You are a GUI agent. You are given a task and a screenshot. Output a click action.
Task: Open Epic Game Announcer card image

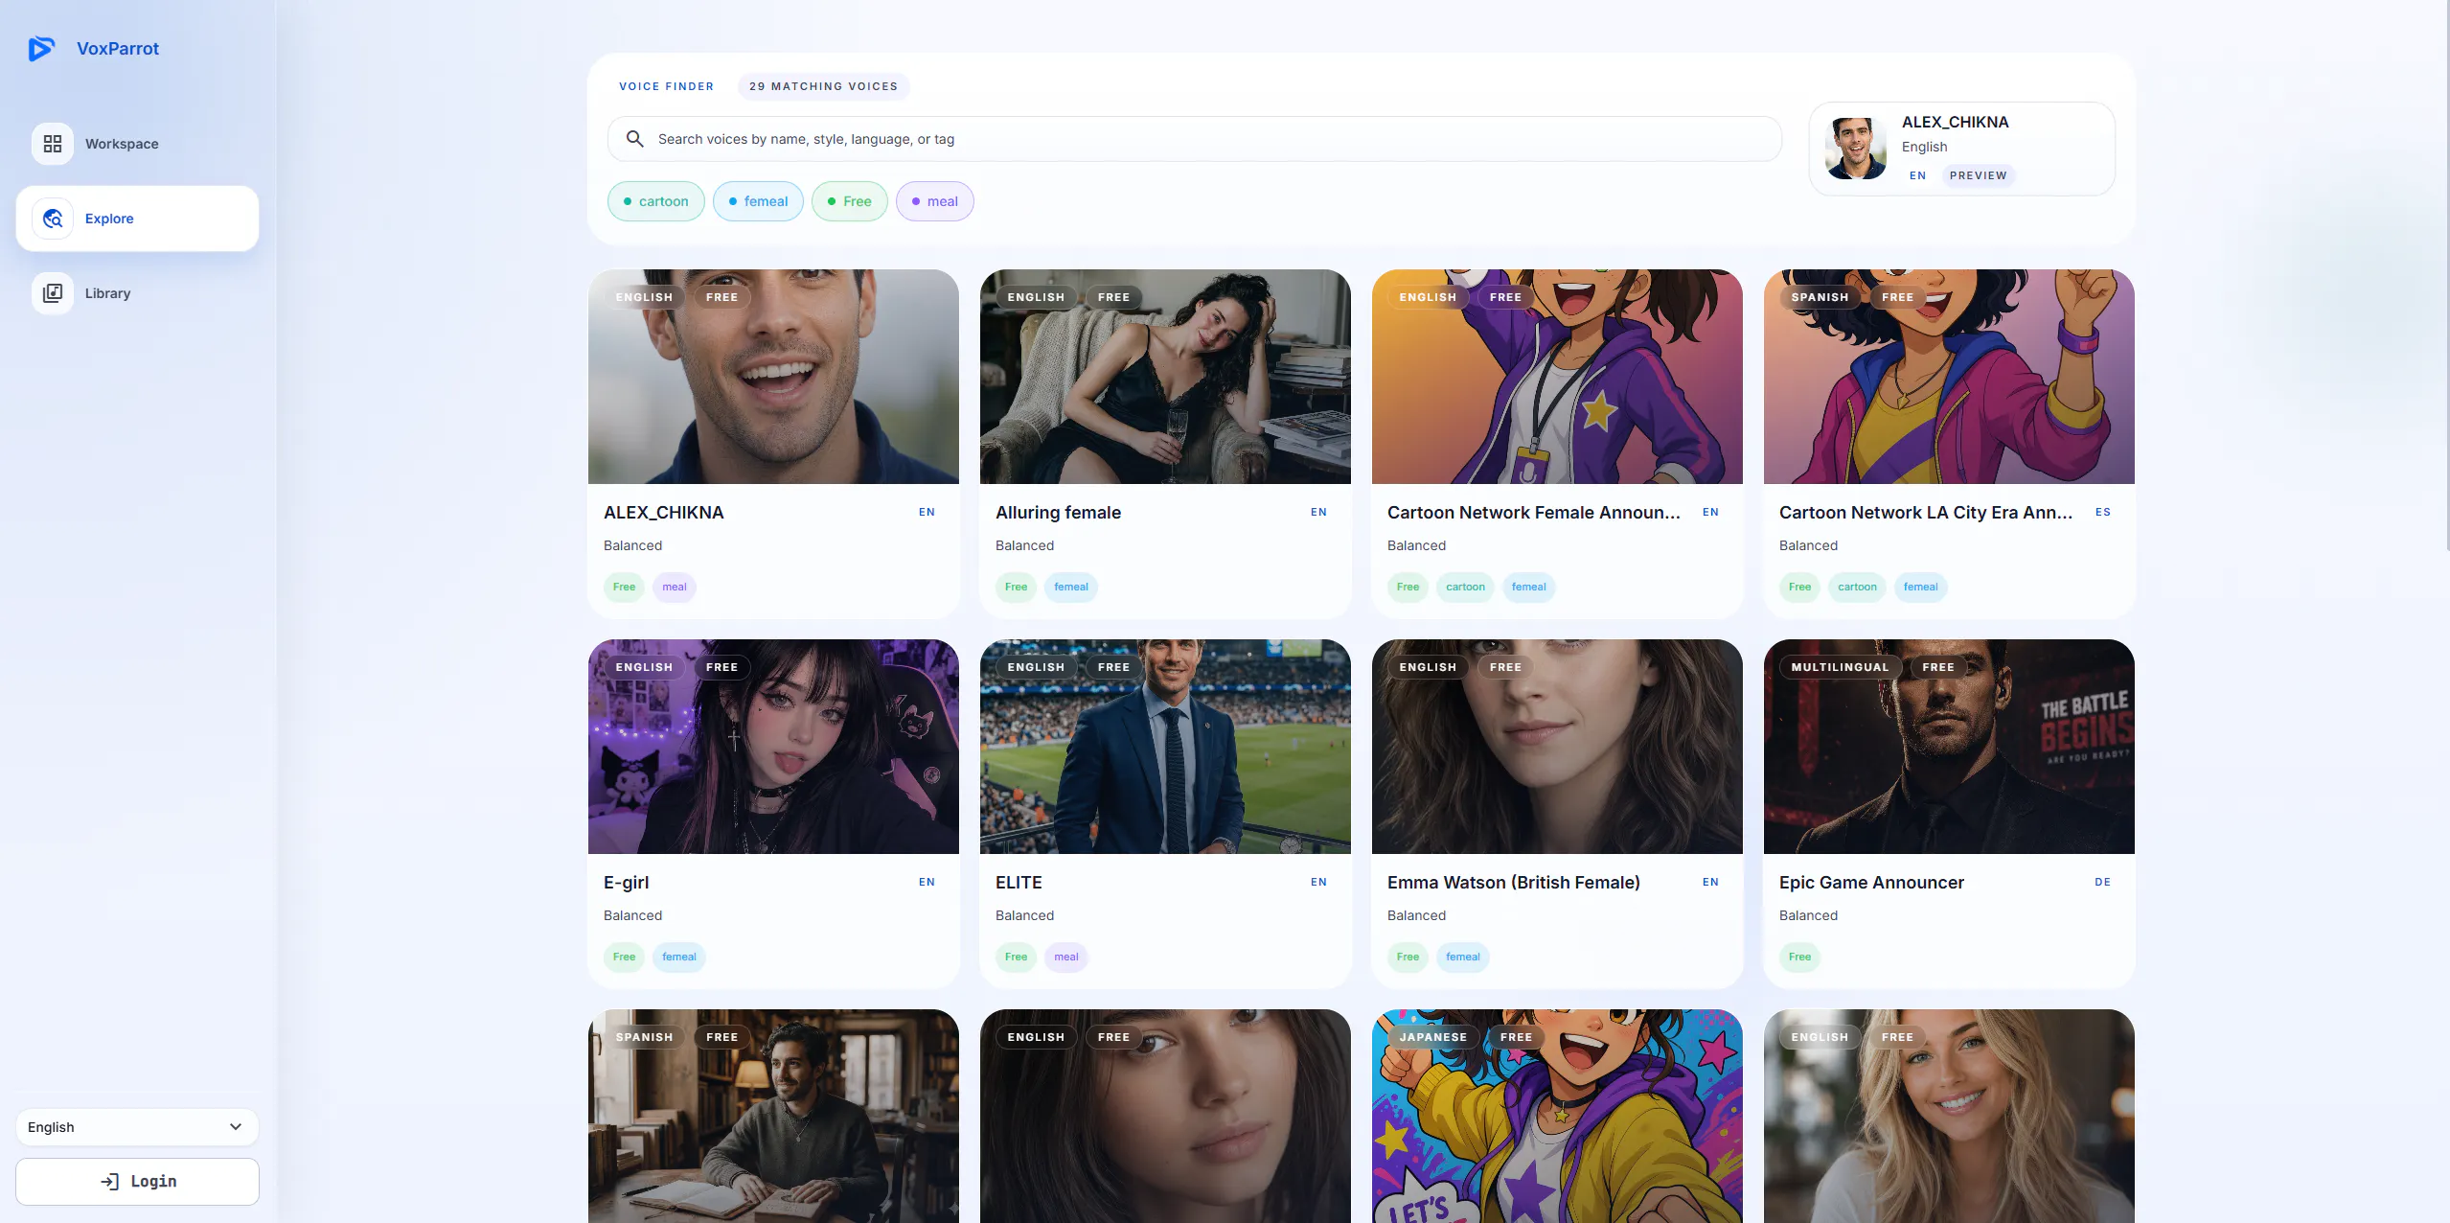[x=1949, y=747]
